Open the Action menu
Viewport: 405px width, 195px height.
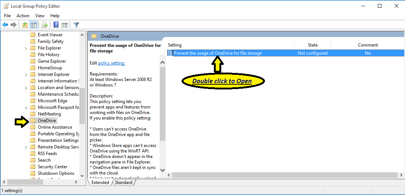[23, 16]
